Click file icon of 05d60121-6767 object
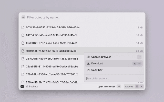164x102 pixels. pyautogui.click(x=23, y=43)
